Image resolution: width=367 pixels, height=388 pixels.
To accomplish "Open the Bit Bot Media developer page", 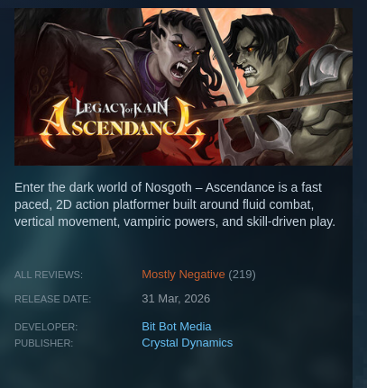I will click(177, 327).
